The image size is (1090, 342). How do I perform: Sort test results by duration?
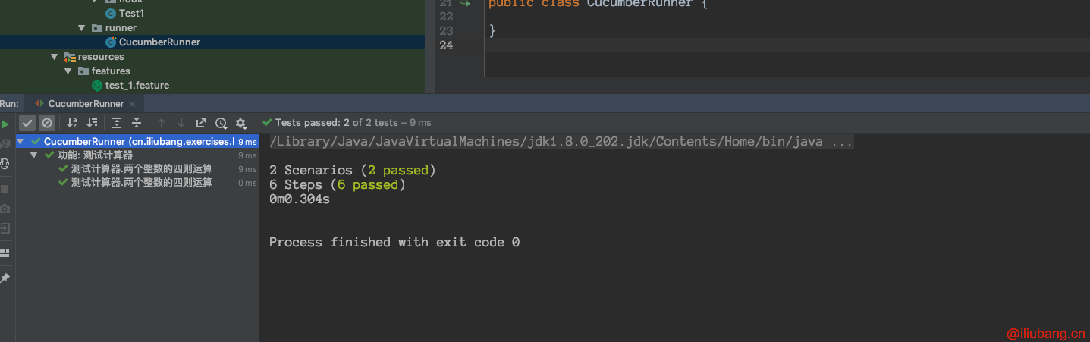[92, 123]
